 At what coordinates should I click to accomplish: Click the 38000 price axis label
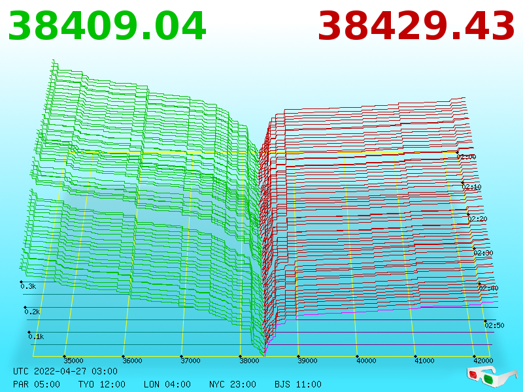(x=249, y=361)
